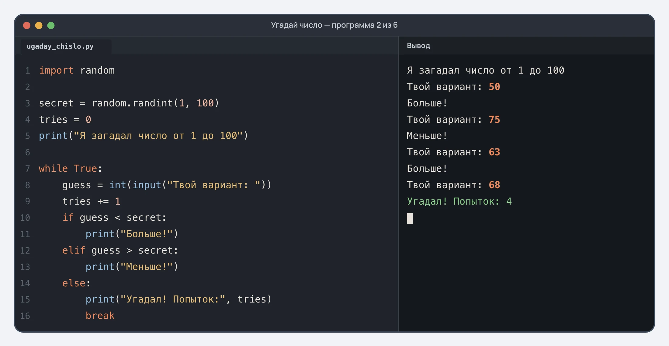Click the 'tries = 0' line of code
Viewport: 669px width, 346px height.
coord(65,119)
